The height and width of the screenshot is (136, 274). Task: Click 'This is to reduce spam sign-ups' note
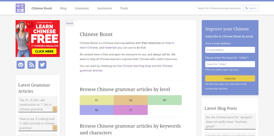[222, 70]
